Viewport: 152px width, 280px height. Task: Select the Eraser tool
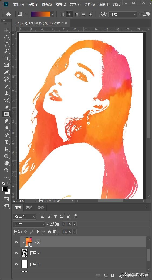click(6, 107)
